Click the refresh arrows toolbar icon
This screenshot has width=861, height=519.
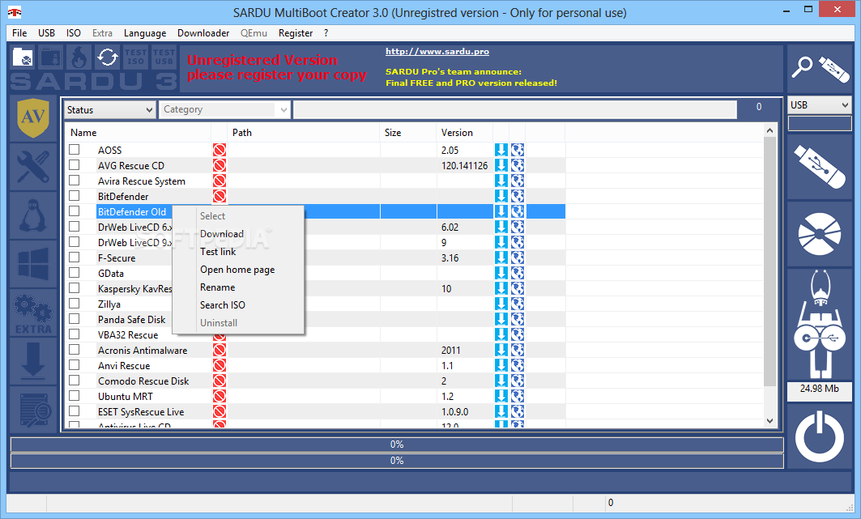pyautogui.click(x=107, y=57)
